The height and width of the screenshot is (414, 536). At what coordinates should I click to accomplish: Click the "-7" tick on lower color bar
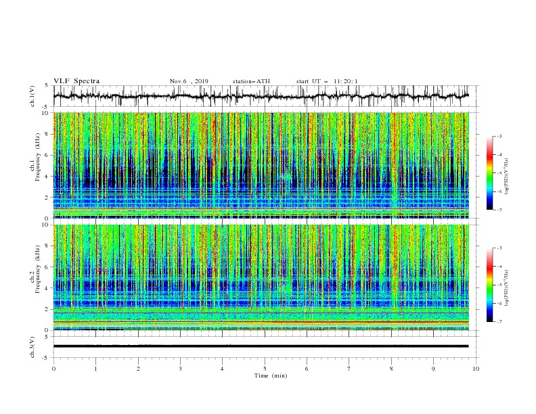[499, 321]
